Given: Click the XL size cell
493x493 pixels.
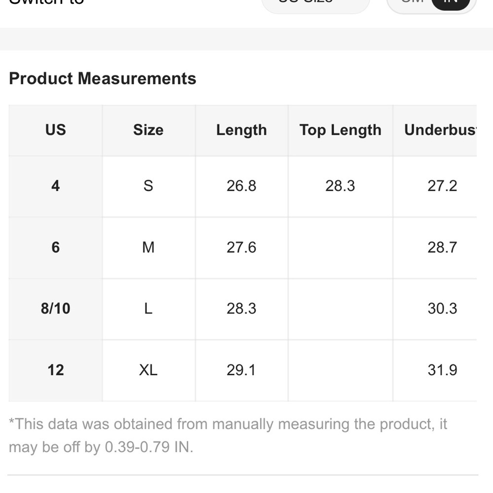Looking at the screenshot, I should pos(148,370).
